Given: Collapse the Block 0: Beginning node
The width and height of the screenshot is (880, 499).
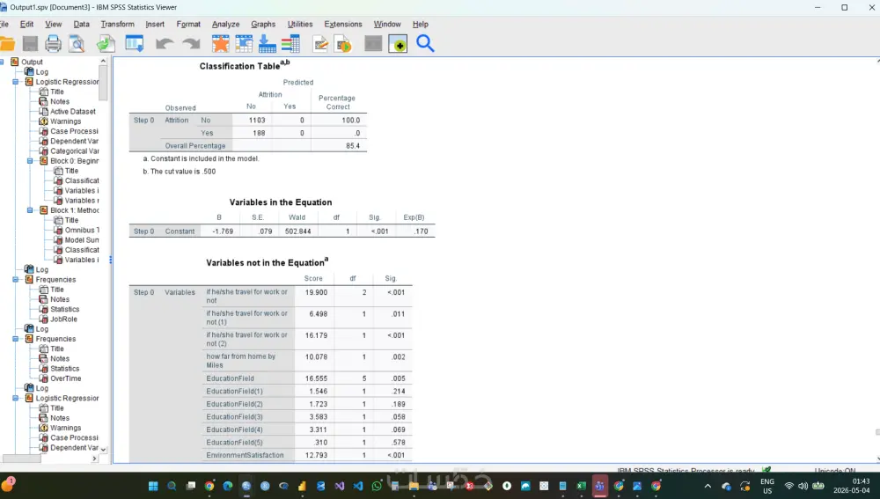Looking at the screenshot, I should click(x=30, y=161).
